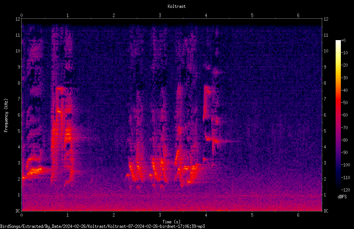The width and height of the screenshot is (354, 229).
Task: Click the -50 label on the color scale
Action: [344, 102]
